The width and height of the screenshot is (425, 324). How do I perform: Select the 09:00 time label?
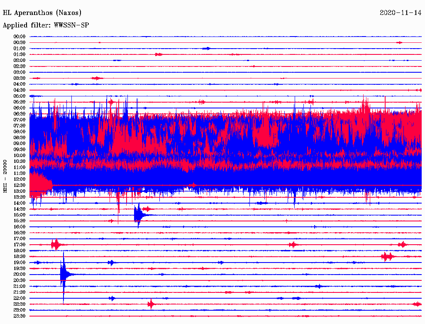click(20, 144)
